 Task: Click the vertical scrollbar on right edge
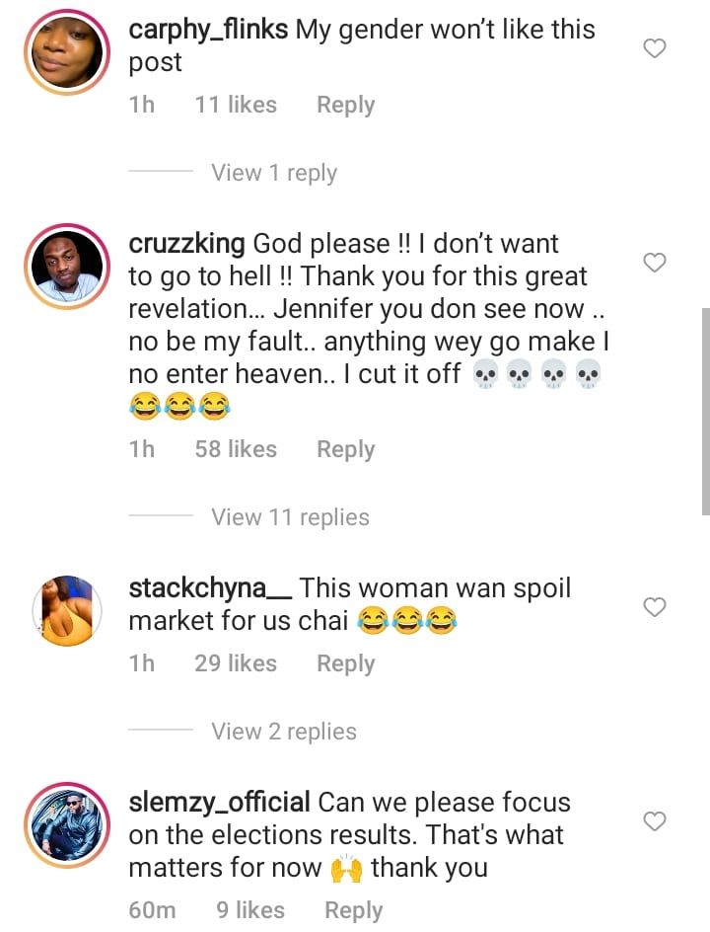coord(705,410)
